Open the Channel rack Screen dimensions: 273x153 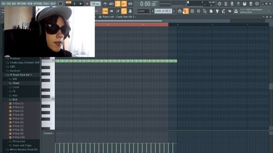tap(192, 11)
